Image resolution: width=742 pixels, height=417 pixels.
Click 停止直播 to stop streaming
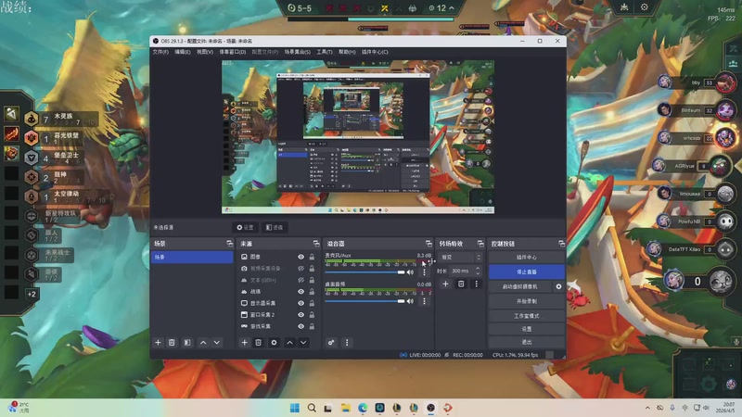pos(527,272)
